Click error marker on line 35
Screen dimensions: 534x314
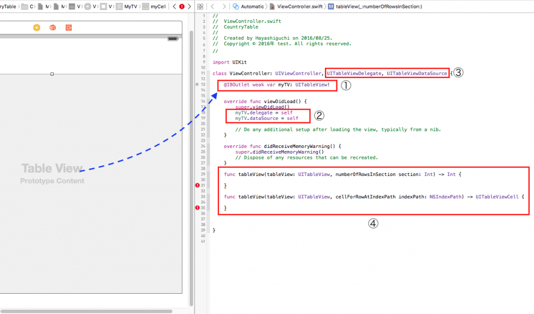(x=197, y=208)
